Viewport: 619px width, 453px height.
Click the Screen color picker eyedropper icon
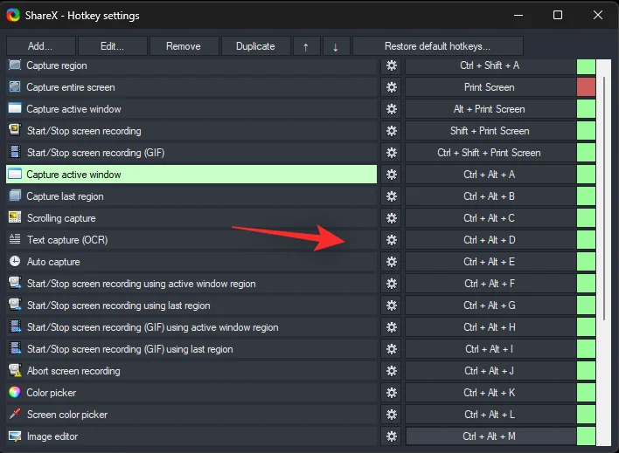[15, 415]
